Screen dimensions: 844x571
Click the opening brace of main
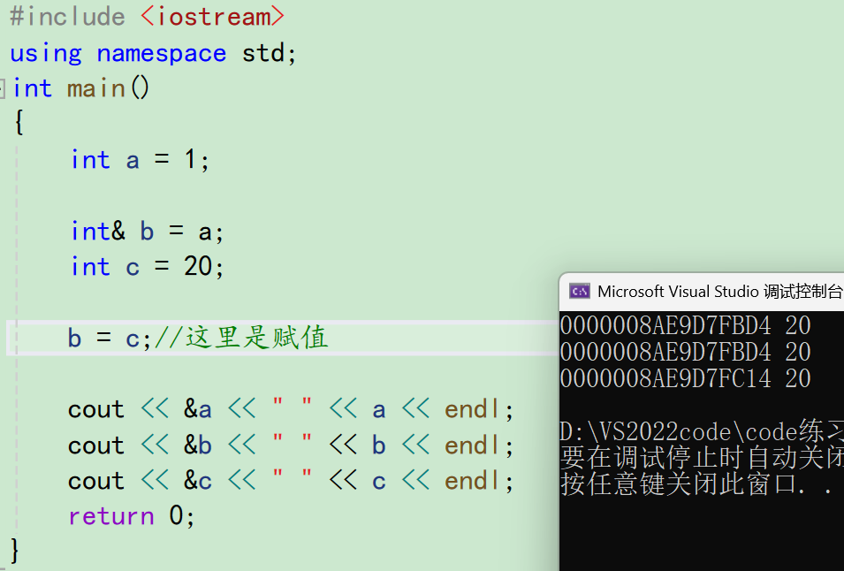click(19, 123)
